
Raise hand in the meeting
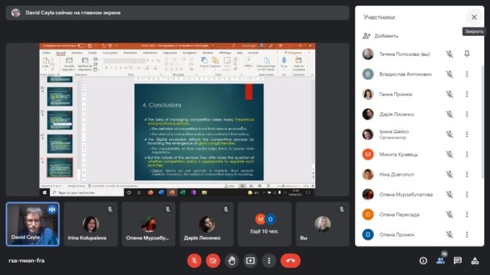[x=232, y=260]
